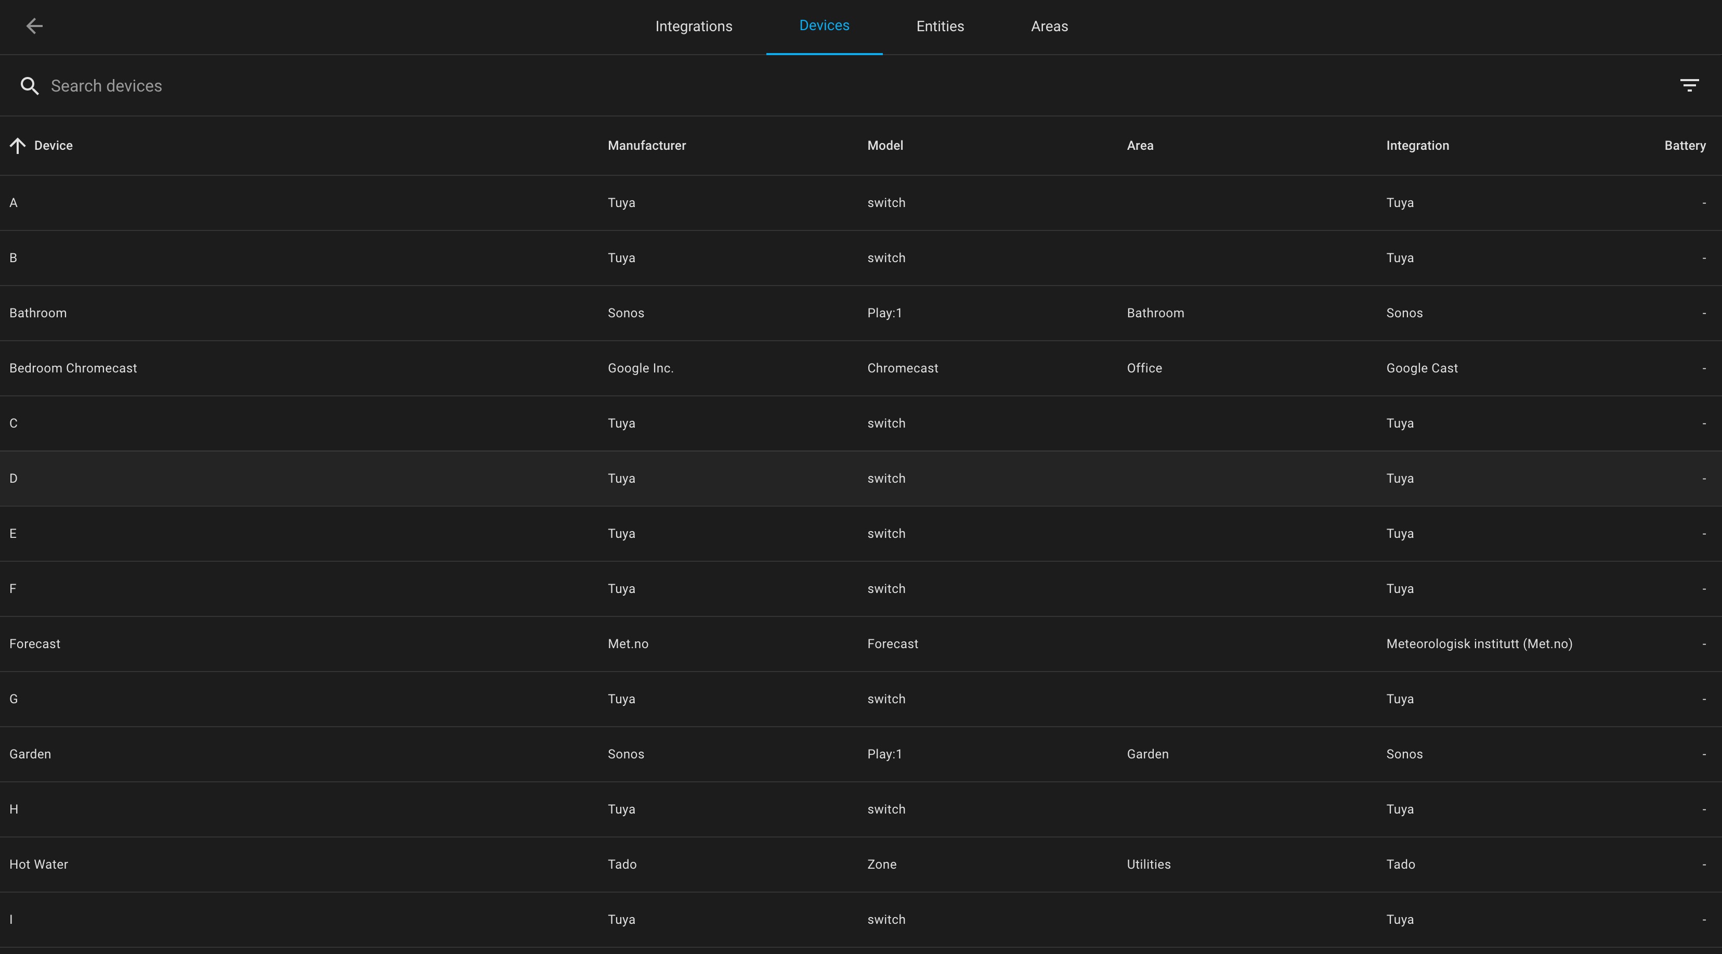The image size is (1722, 954).
Task: Select the Devices tab
Action: pos(824,25)
